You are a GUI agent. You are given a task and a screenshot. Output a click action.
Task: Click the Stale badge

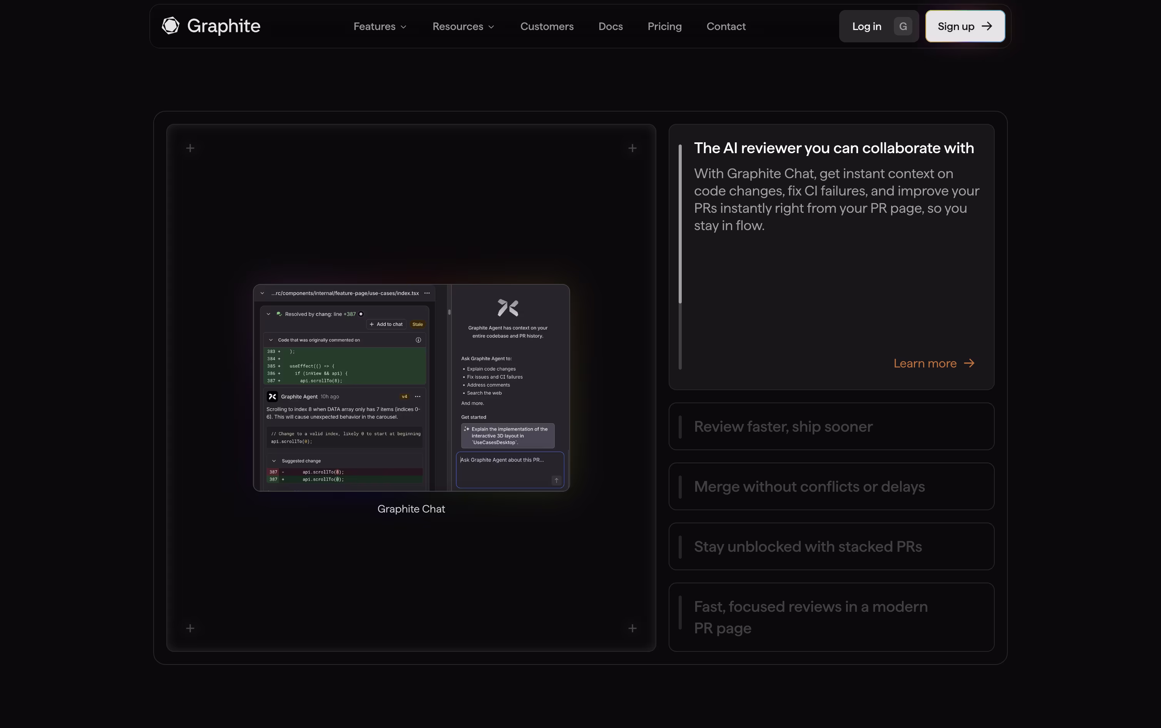pyautogui.click(x=418, y=324)
